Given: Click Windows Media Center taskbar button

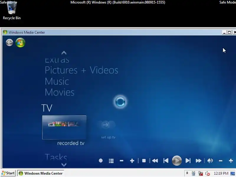Looking at the screenshot, I should coord(41,173).
